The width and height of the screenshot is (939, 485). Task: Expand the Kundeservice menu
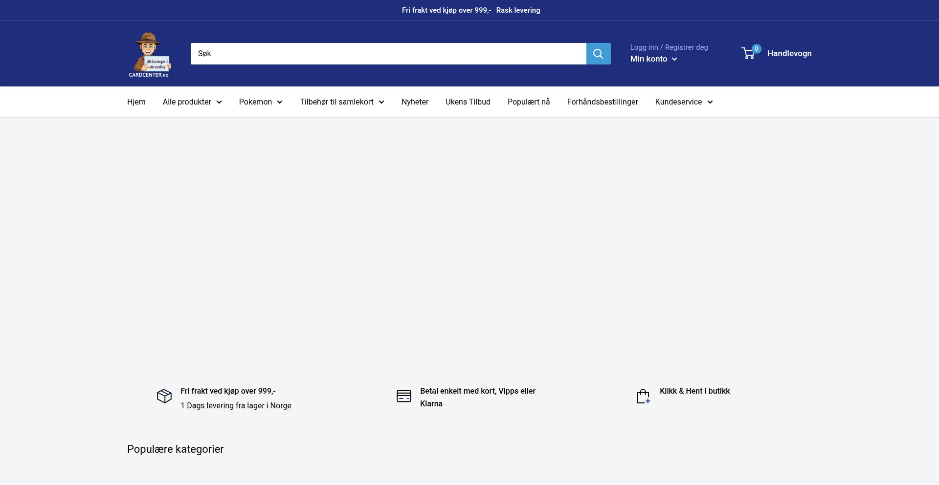tap(684, 102)
